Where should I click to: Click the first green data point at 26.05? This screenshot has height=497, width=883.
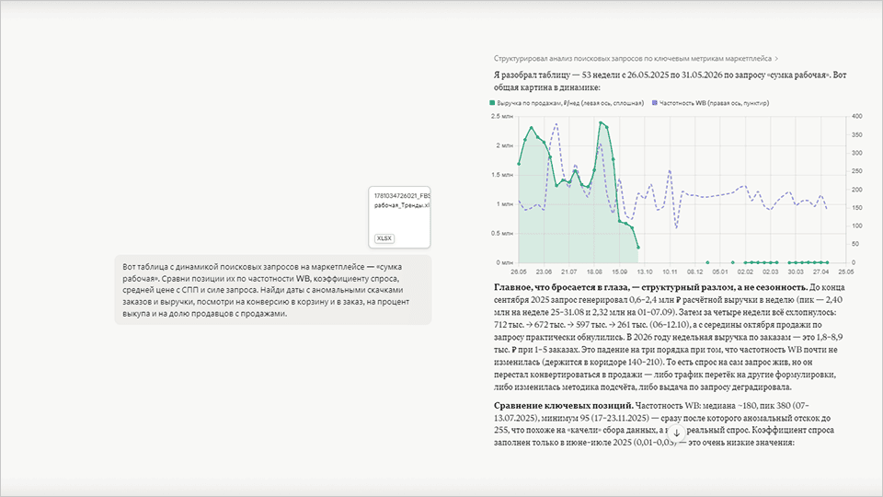[519, 164]
